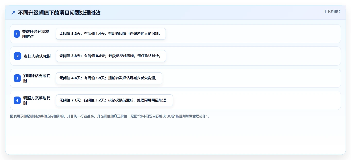Click the footnote starting 图表展示的是机制改善

coord(110,116)
